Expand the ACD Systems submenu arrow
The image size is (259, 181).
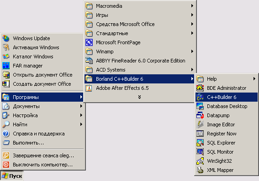[192, 70]
